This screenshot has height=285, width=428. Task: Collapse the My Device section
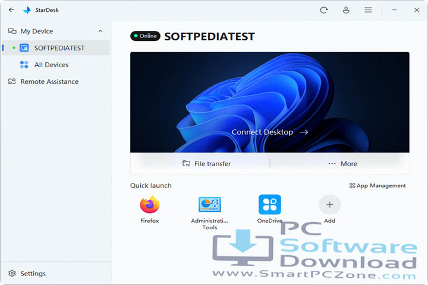[100, 31]
